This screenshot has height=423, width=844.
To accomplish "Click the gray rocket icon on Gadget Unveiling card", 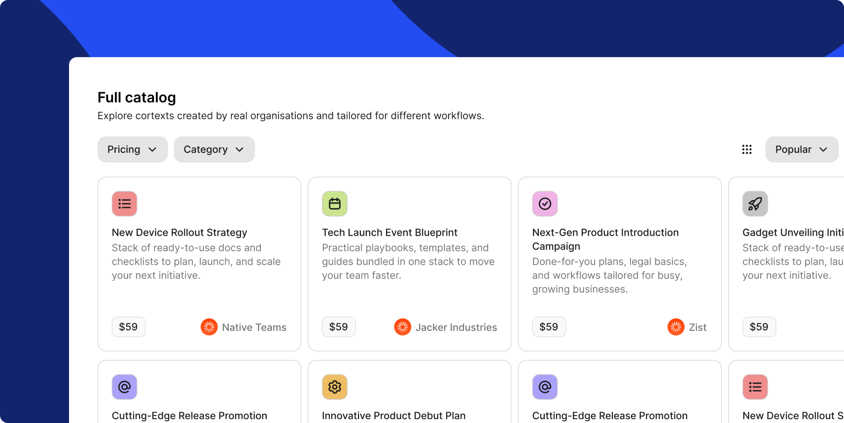I will pos(755,204).
